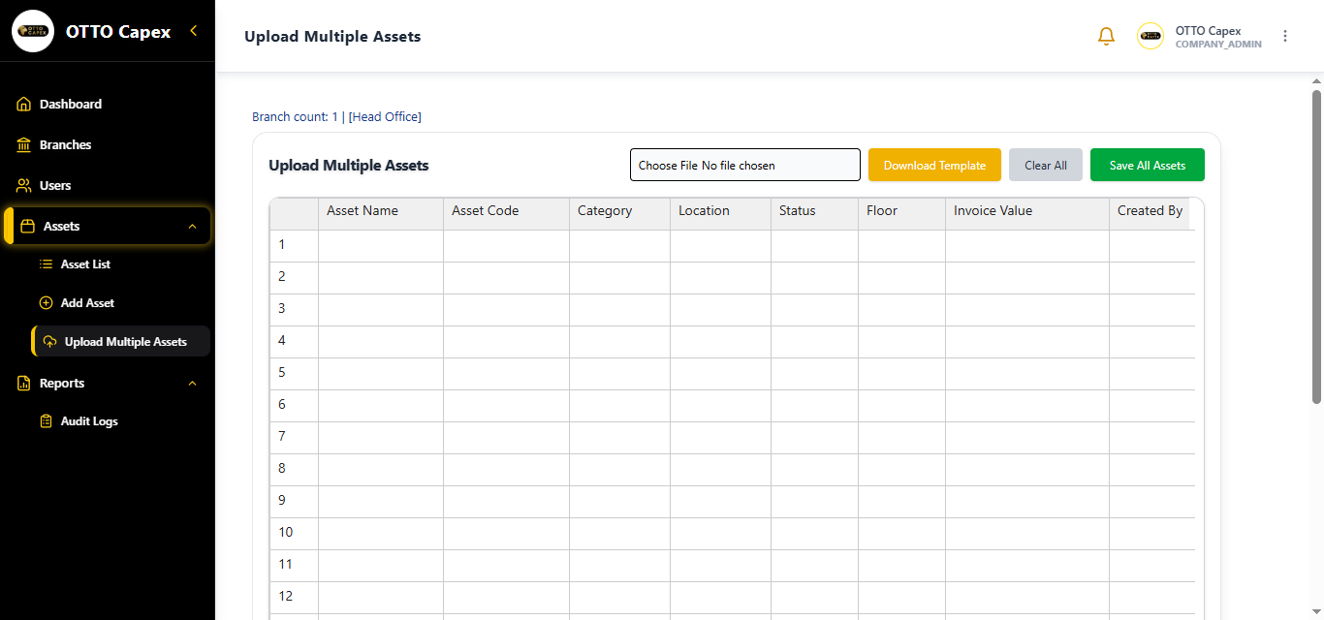
Task: Select Reports in the sidebar
Action: [x=60, y=383]
